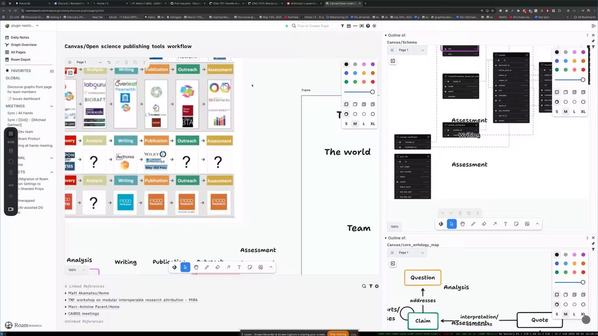Open the help question mark icon

pos(368,26)
